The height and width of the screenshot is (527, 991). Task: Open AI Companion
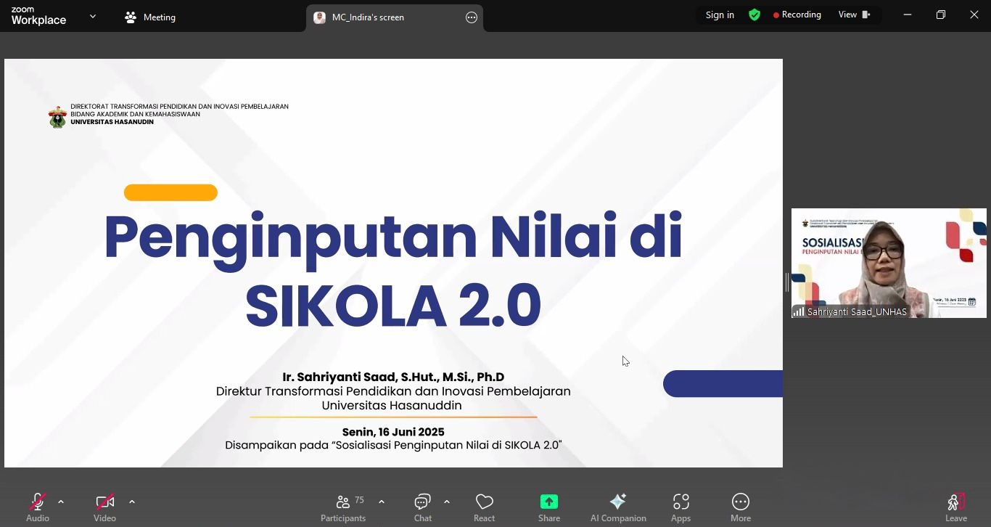click(x=618, y=506)
